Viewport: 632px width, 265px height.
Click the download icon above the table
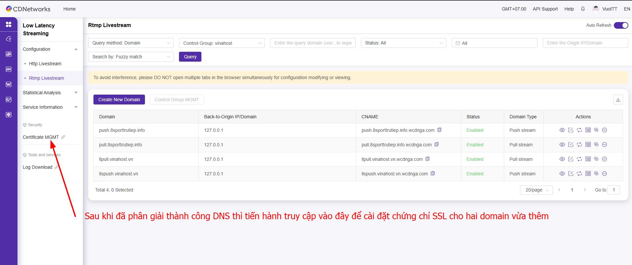[x=618, y=100]
